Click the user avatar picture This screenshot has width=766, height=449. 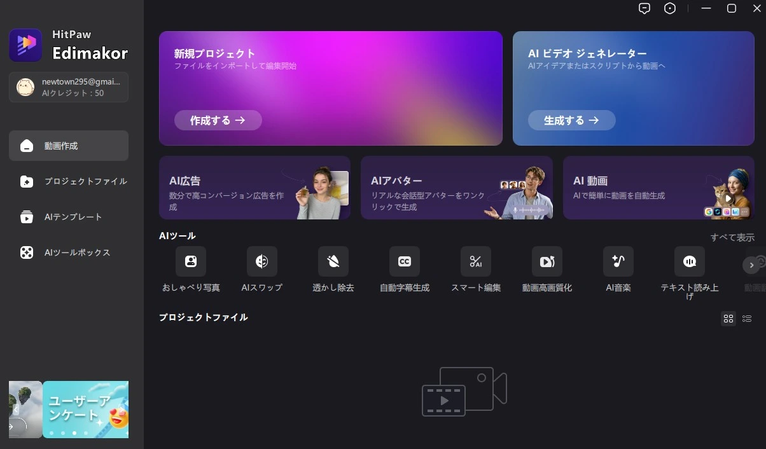click(25, 87)
